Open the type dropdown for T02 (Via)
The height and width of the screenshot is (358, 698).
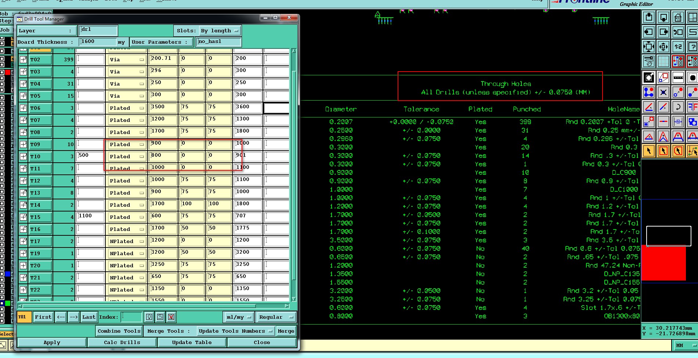127,59
